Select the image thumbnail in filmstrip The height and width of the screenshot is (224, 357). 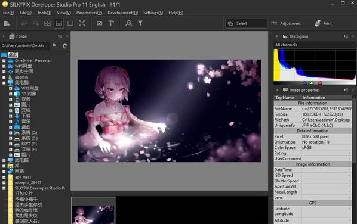(x=93, y=211)
